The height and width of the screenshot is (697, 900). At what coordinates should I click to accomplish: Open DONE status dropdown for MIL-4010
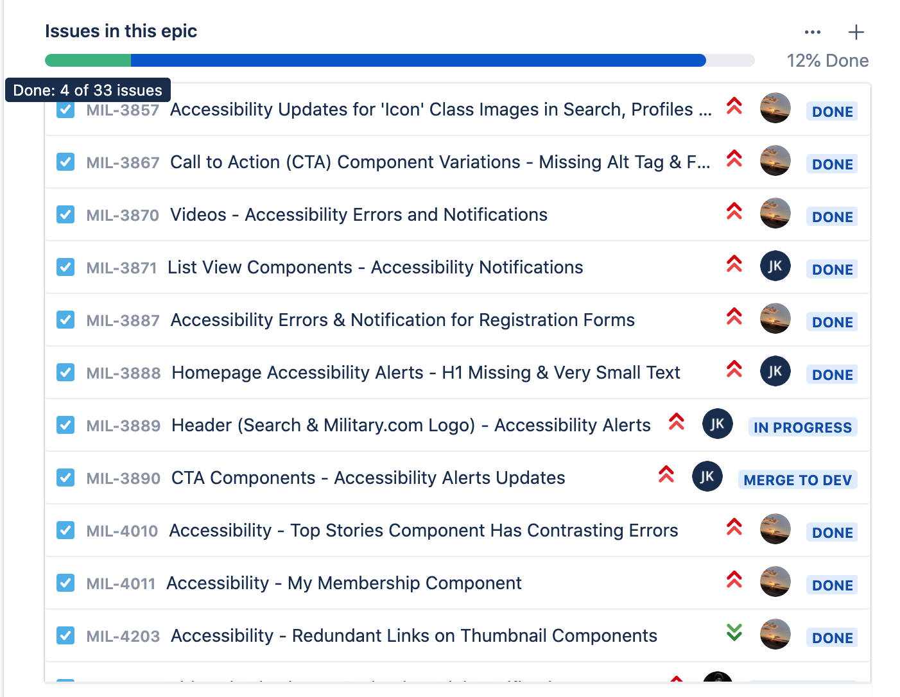(x=833, y=533)
